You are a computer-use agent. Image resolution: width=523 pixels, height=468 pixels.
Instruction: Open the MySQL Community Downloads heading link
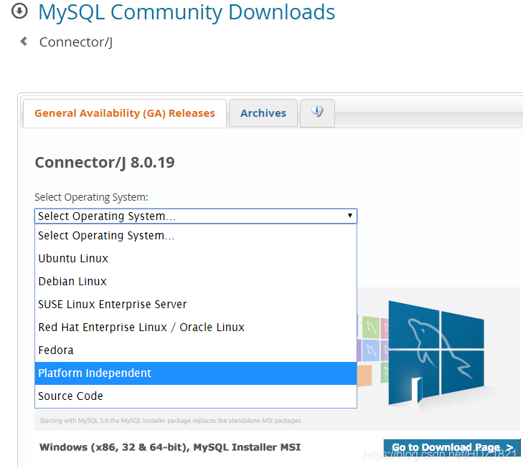(x=187, y=12)
